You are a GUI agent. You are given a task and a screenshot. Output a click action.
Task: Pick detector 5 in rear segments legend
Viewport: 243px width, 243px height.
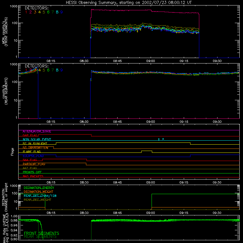pos(44,70)
